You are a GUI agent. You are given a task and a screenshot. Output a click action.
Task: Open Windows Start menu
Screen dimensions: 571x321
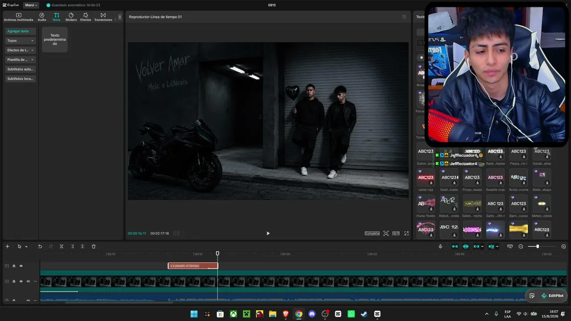[194, 314]
